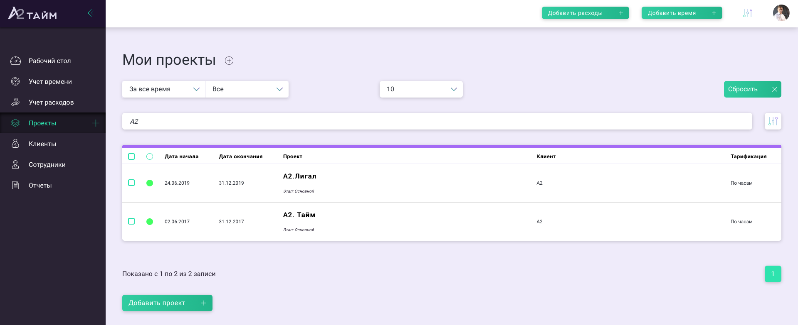The height and width of the screenshot is (325, 798).
Task: Expand the За все время period dropdown
Action: click(164, 89)
